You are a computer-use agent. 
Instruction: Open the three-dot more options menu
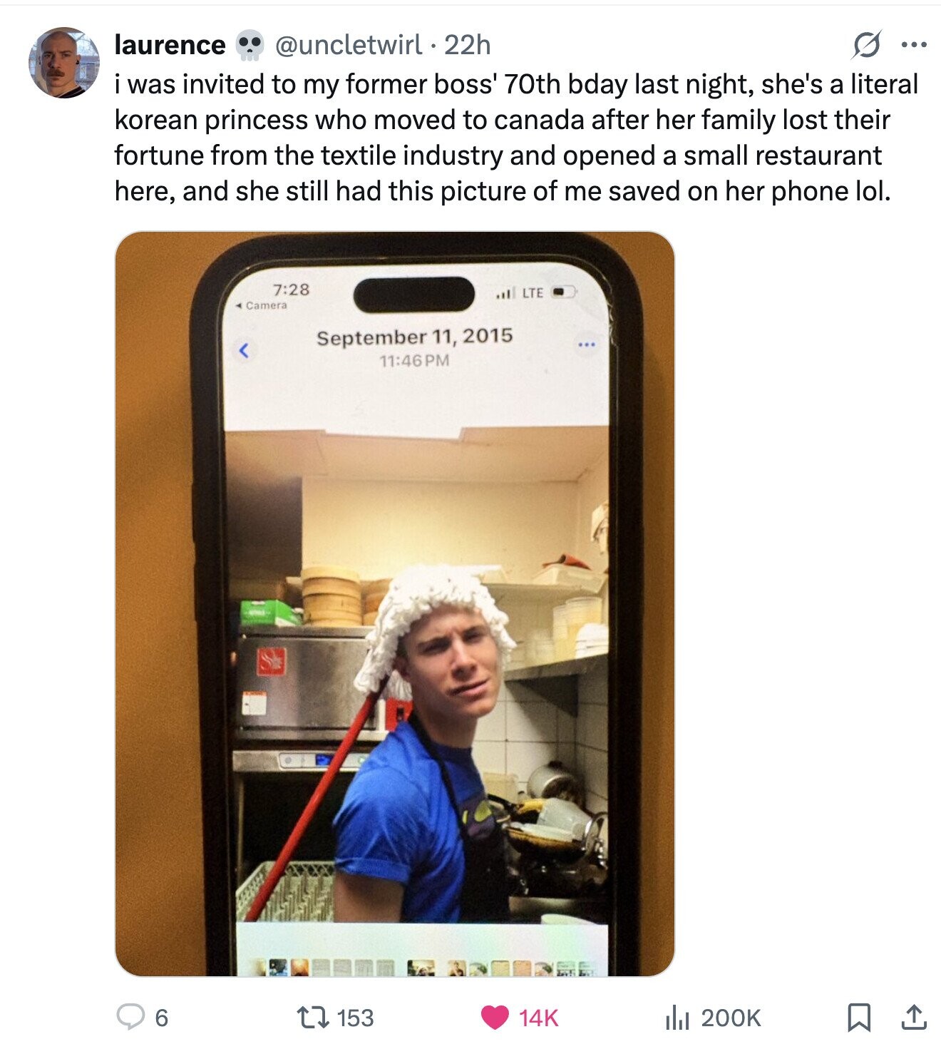point(913,45)
